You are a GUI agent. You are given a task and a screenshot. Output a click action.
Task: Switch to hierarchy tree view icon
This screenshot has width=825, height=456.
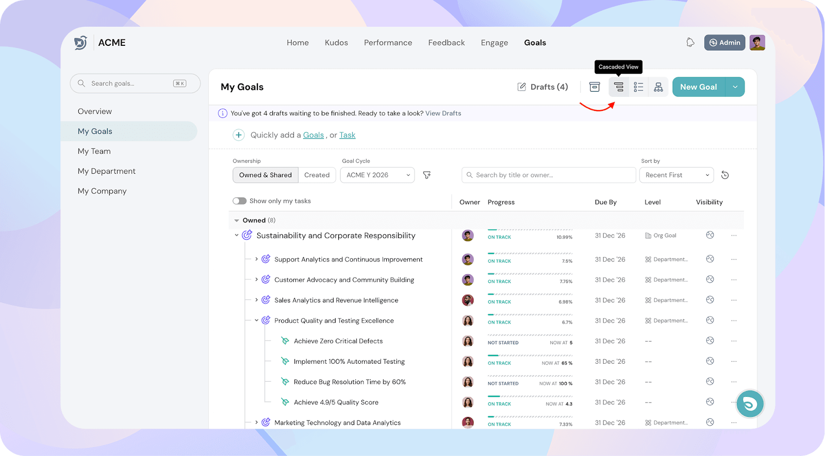658,87
